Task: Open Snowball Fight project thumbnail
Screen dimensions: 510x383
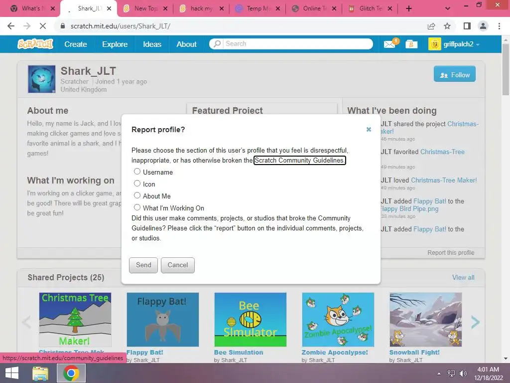Action: click(x=425, y=320)
